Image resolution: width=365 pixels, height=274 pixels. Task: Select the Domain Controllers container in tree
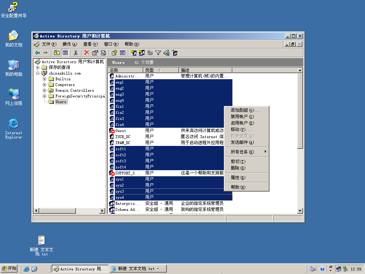[71, 90]
